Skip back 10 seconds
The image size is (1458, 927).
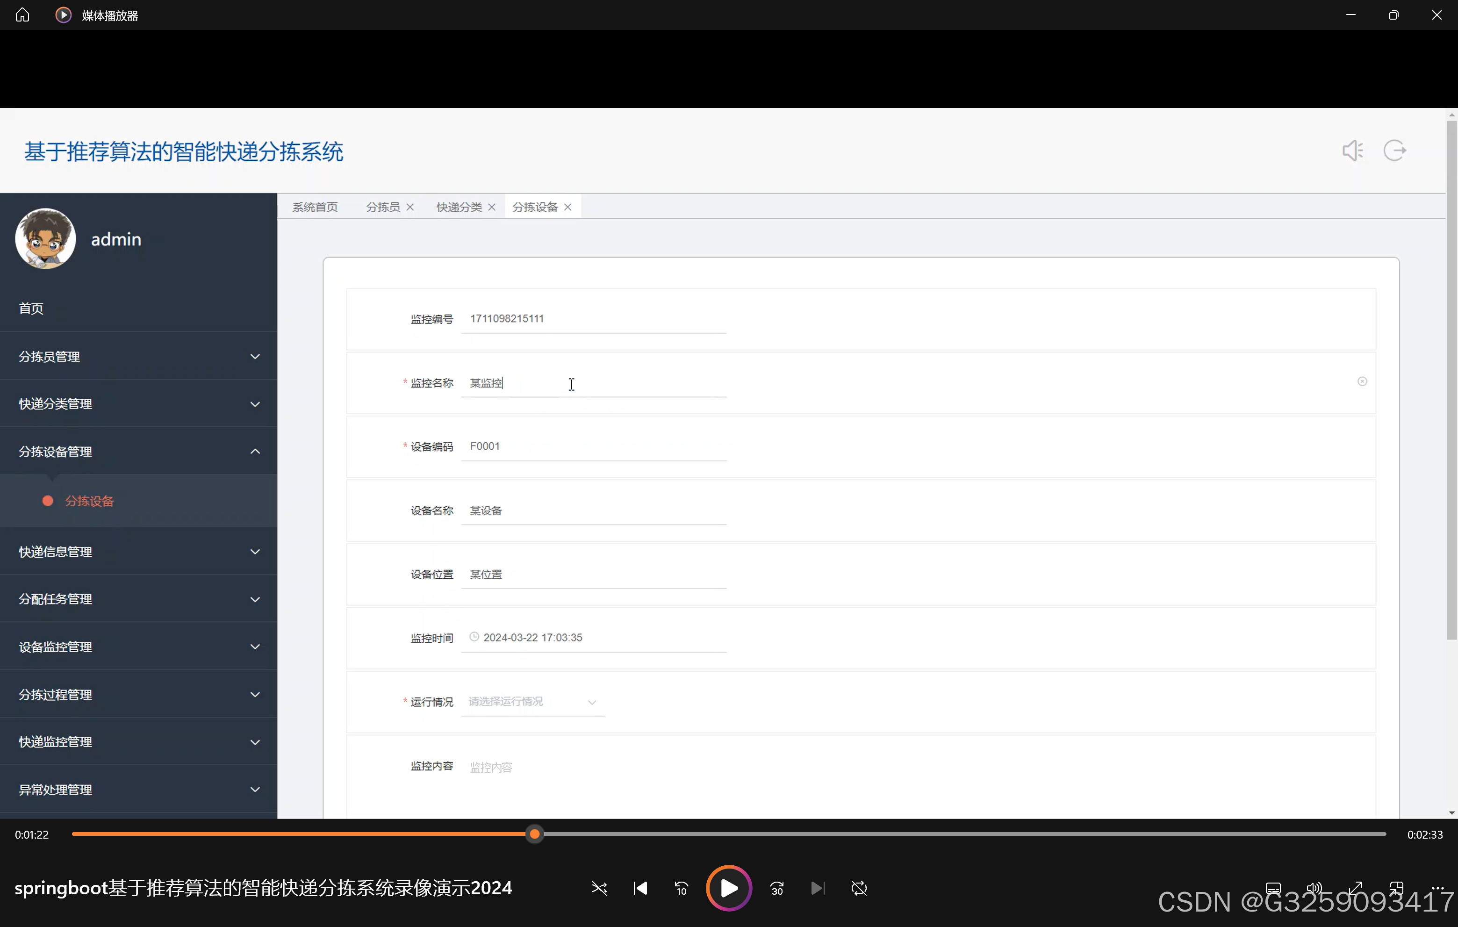click(681, 888)
